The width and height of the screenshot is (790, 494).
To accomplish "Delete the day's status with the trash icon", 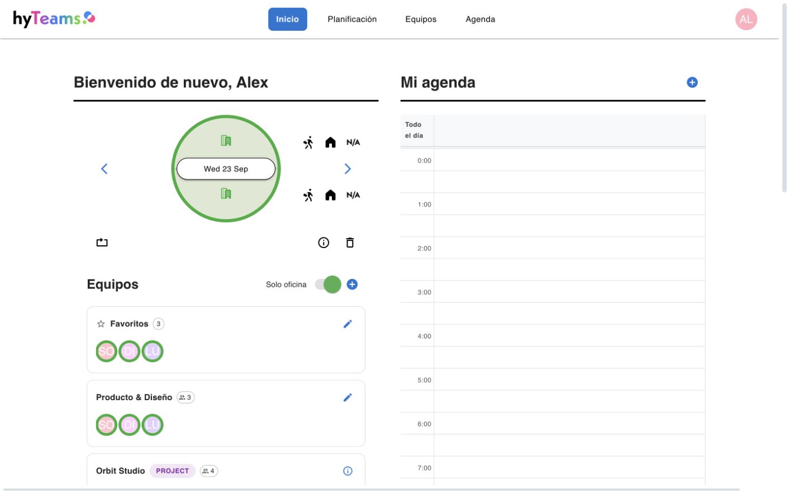I will click(350, 243).
